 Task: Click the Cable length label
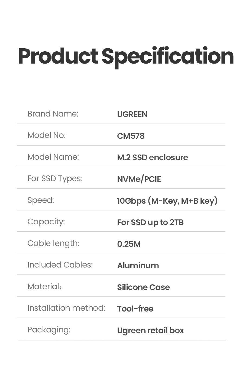(53, 243)
